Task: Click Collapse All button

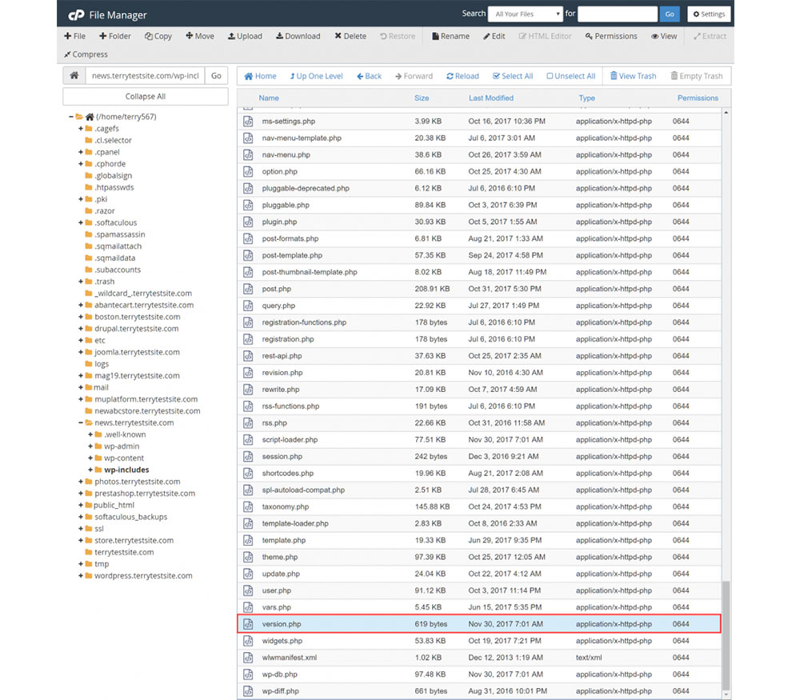Action: [x=146, y=97]
